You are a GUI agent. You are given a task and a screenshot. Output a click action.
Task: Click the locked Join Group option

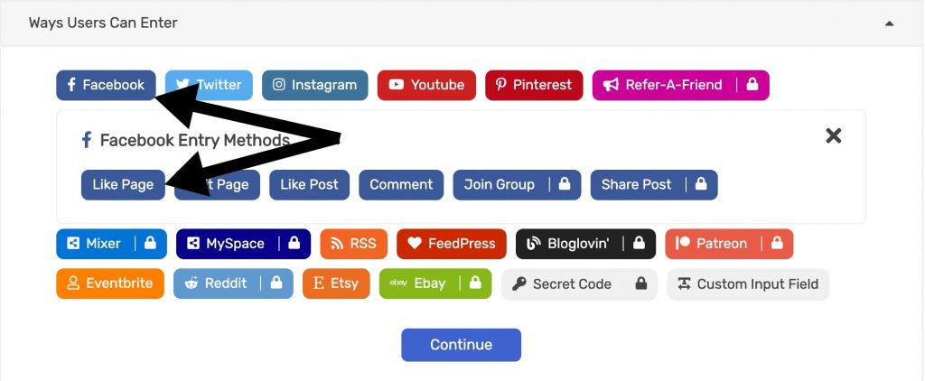tap(517, 184)
